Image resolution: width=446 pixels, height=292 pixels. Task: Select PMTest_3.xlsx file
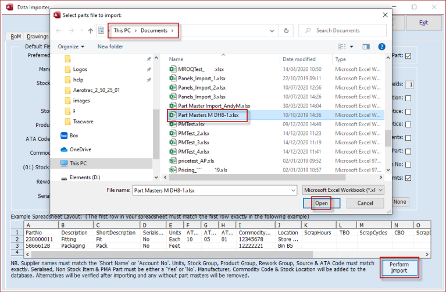(x=194, y=143)
